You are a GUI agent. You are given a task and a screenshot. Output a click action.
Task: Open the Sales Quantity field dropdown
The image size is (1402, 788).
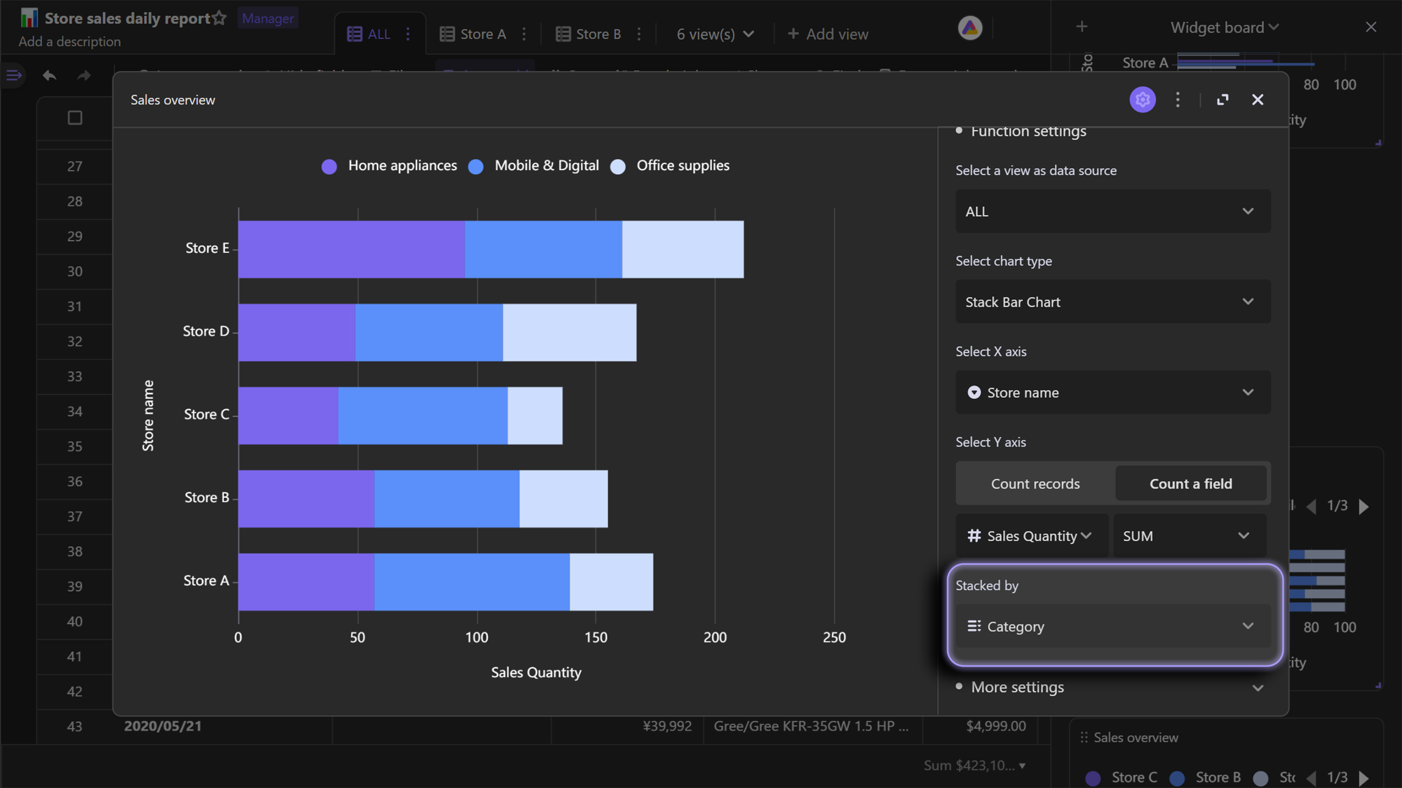tap(1032, 535)
